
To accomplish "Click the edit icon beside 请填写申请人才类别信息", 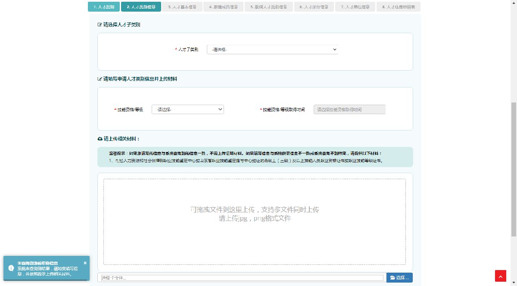I will 100,79.
